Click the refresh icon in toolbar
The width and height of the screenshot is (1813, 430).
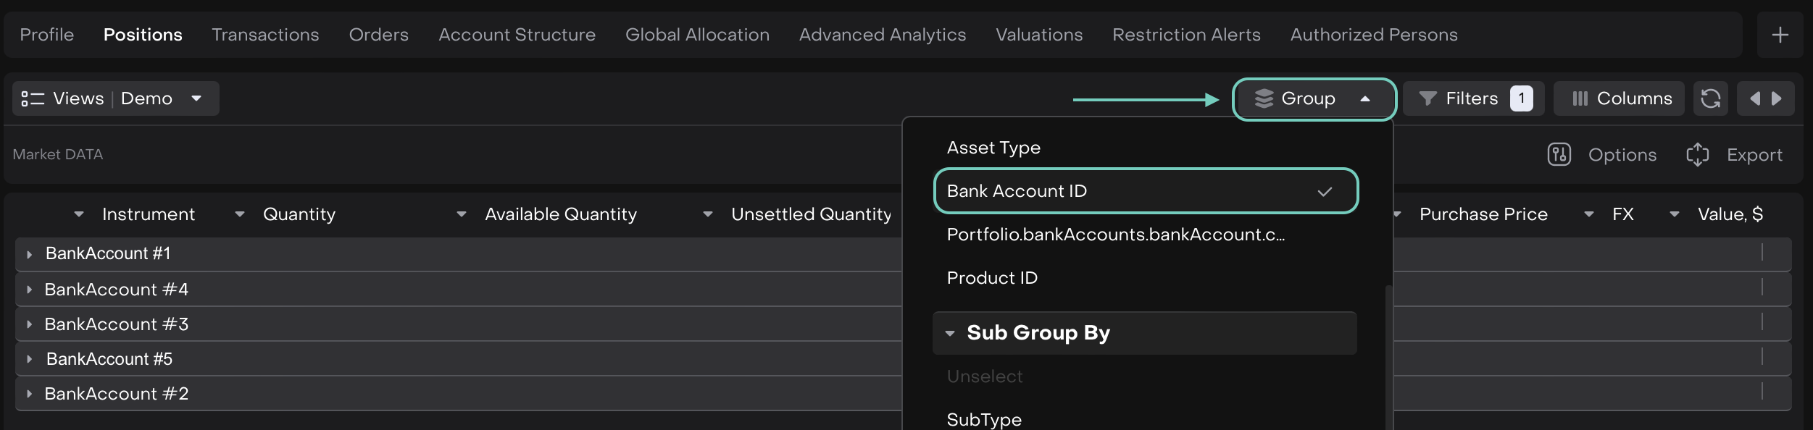tap(1710, 98)
